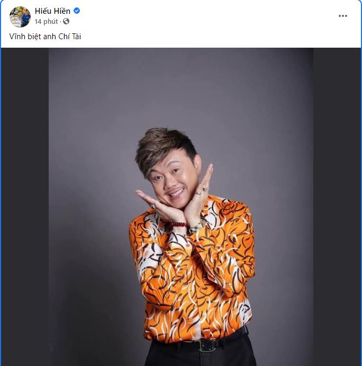Click the Hiếu Hiền name link
The image size is (362, 366).
coord(52,11)
